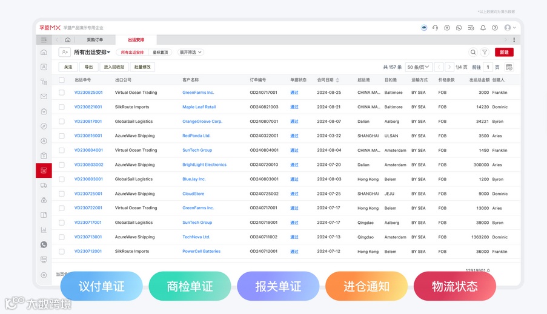Open the task list clock icon in header
Image resolution: width=547 pixels, height=314 pixels.
(x=471, y=28)
